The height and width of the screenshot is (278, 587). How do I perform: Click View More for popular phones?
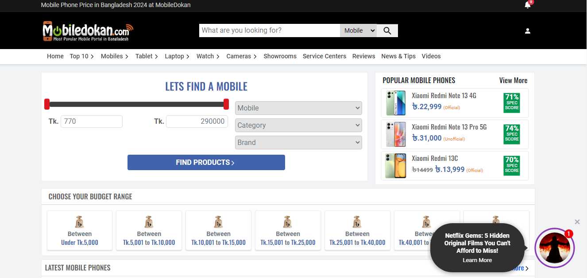point(513,80)
